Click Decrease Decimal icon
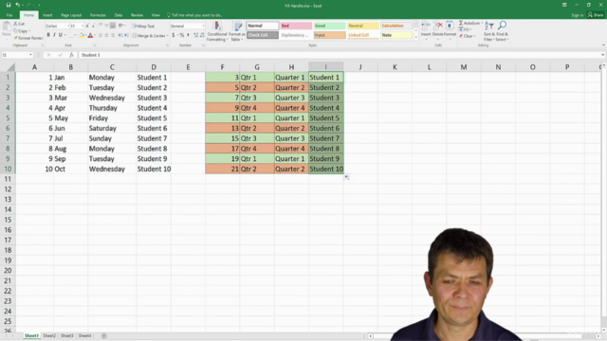The height and width of the screenshot is (341, 607). coord(202,35)
